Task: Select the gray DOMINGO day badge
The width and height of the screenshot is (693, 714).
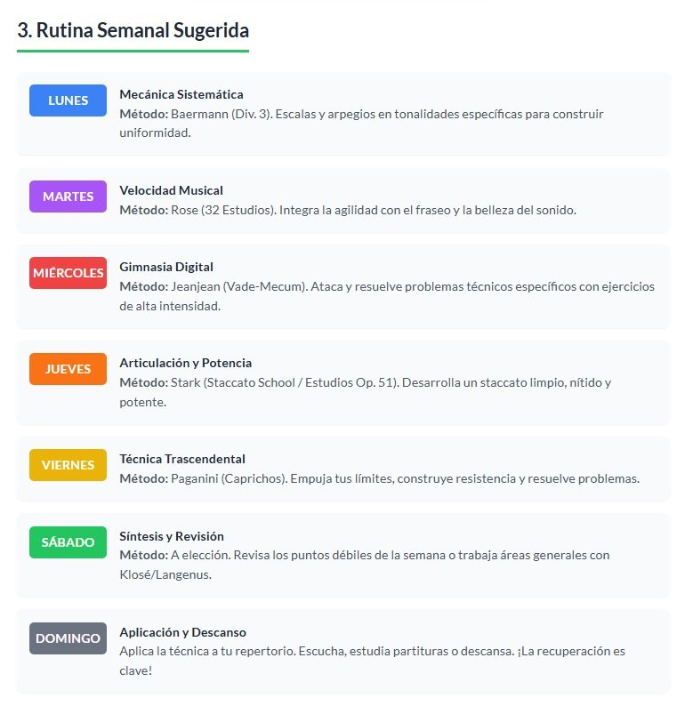Action: coord(68,638)
